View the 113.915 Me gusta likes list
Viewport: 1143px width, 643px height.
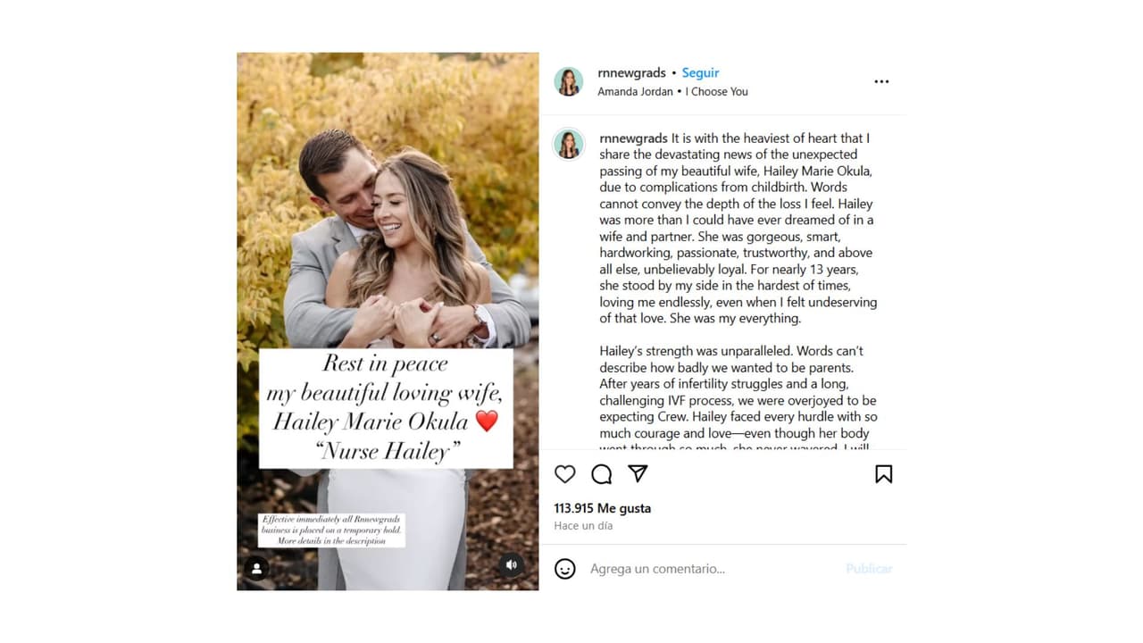602,508
